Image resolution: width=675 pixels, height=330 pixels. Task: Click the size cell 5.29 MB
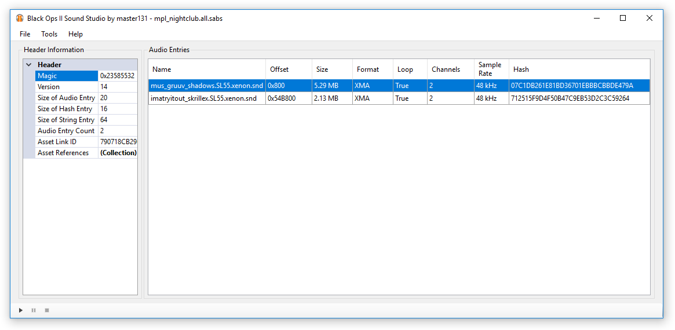click(333, 86)
